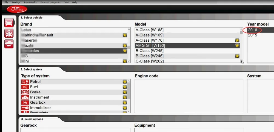Click the star next to Immobiliser
The height and width of the screenshot is (132, 274).
125,108
